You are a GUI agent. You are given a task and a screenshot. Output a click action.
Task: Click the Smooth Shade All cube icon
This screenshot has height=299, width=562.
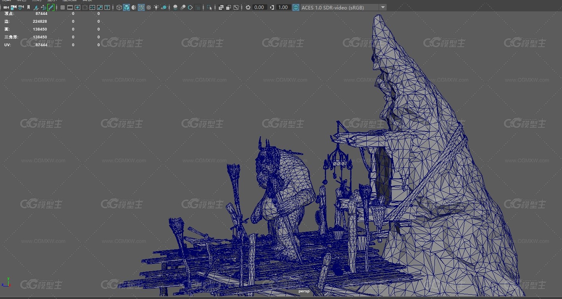click(126, 7)
